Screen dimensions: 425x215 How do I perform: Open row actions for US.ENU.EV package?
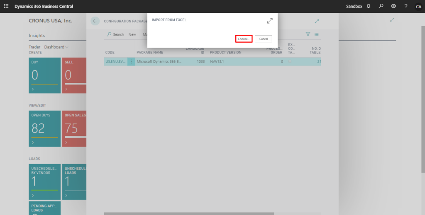click(131, 62)
